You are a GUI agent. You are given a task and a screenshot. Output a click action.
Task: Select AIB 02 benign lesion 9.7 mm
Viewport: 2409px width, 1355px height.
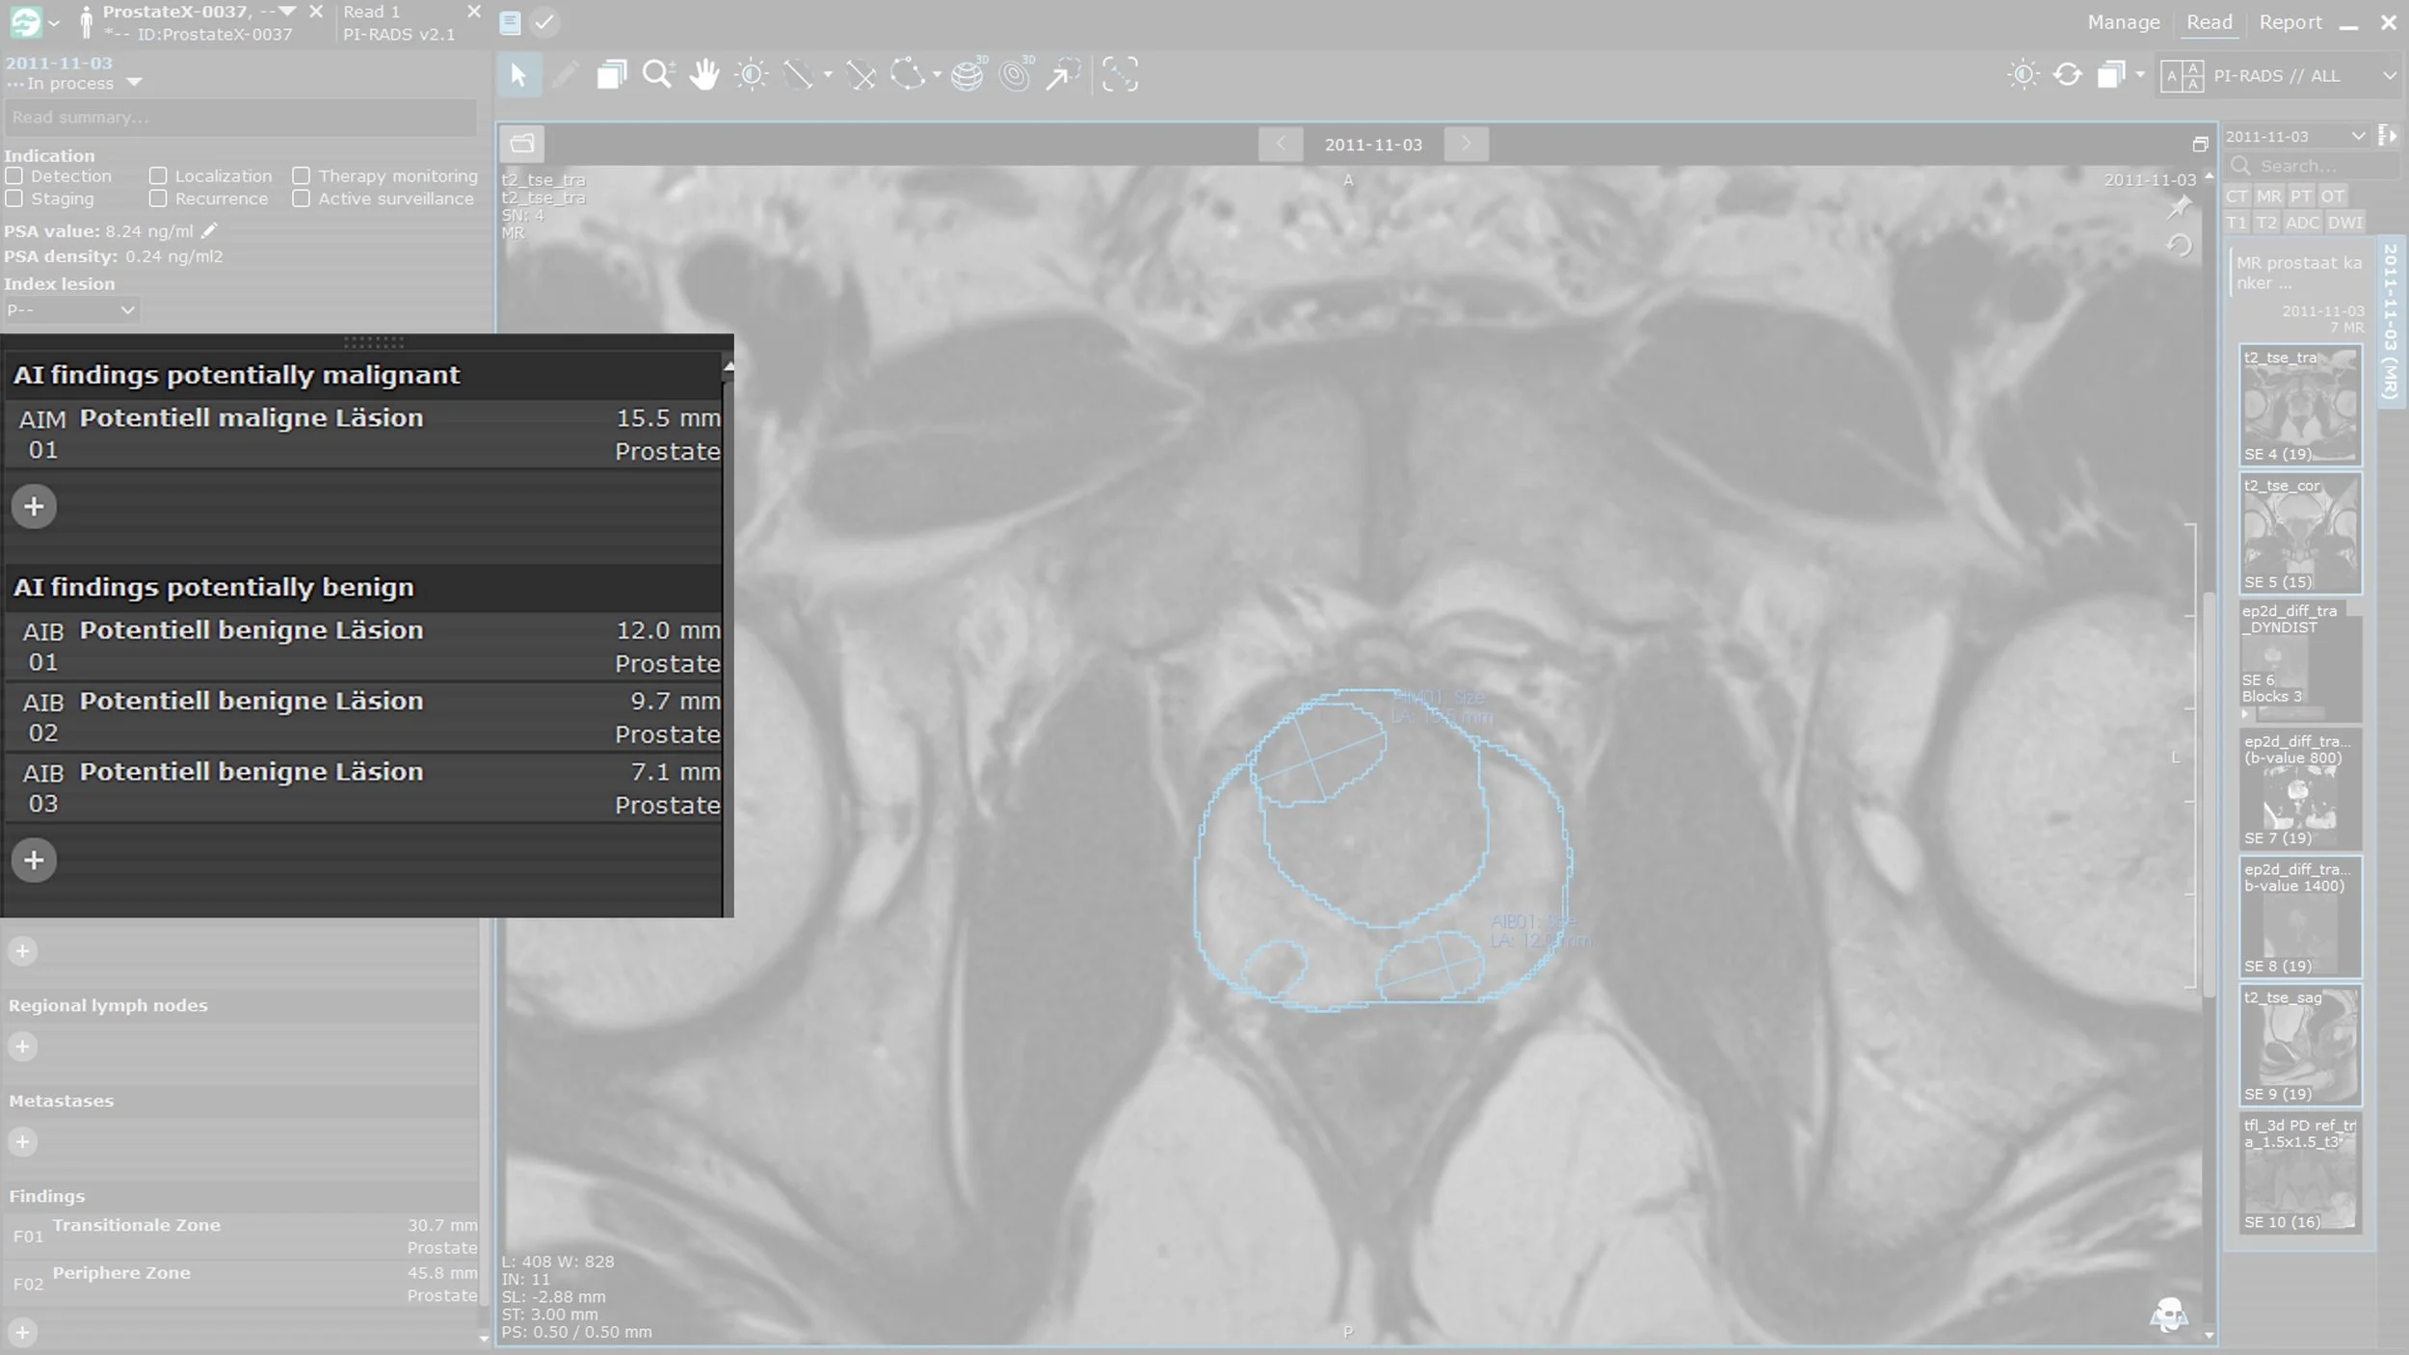click(x=366, y=717)
